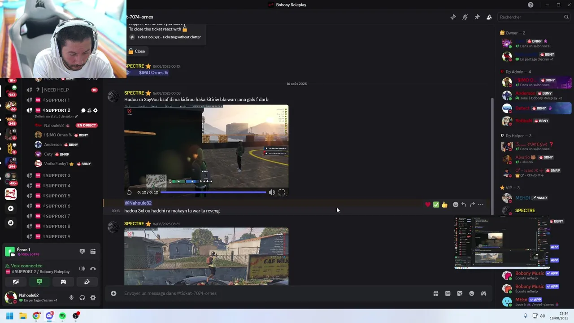Open Windows Start menu
This screenshot has height=323, width=574.
tap(9, 316)
